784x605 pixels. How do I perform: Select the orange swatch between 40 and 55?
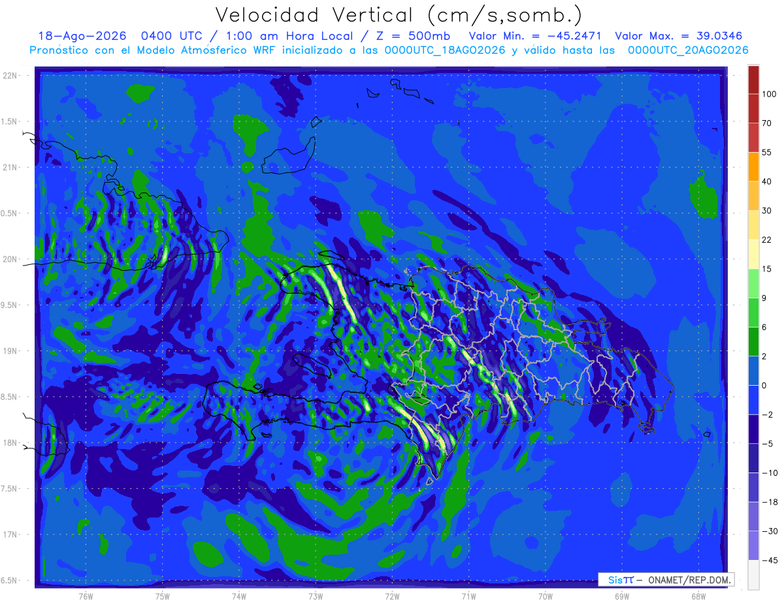click(x=753, y=166)
